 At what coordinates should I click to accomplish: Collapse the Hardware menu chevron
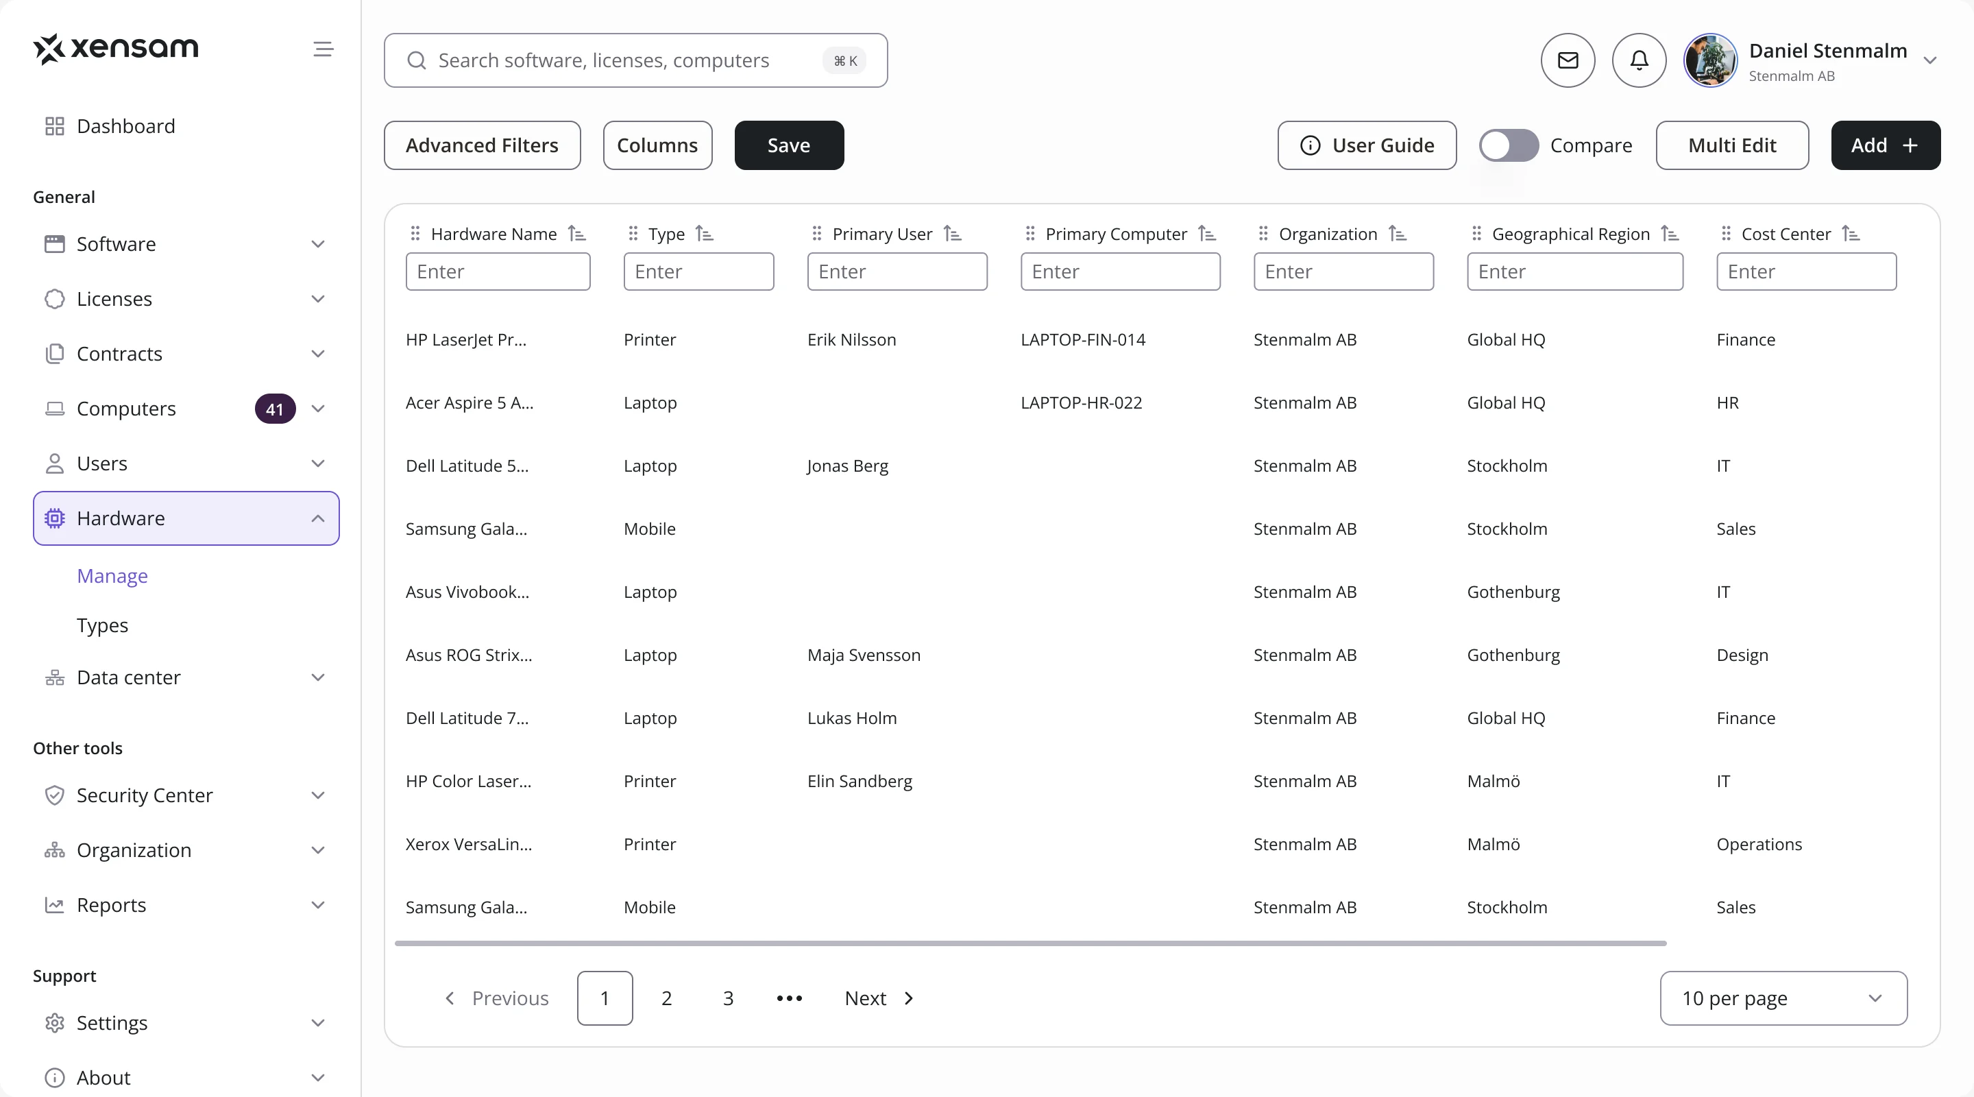pyautogui.click(x=318, y=518)
